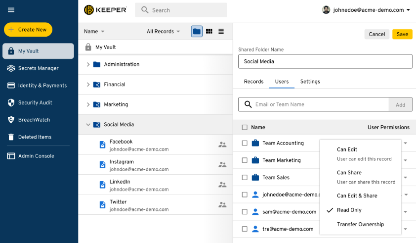Click the Deleted Items trash icon
416x243 pixels.
click(x=11, y=137)
